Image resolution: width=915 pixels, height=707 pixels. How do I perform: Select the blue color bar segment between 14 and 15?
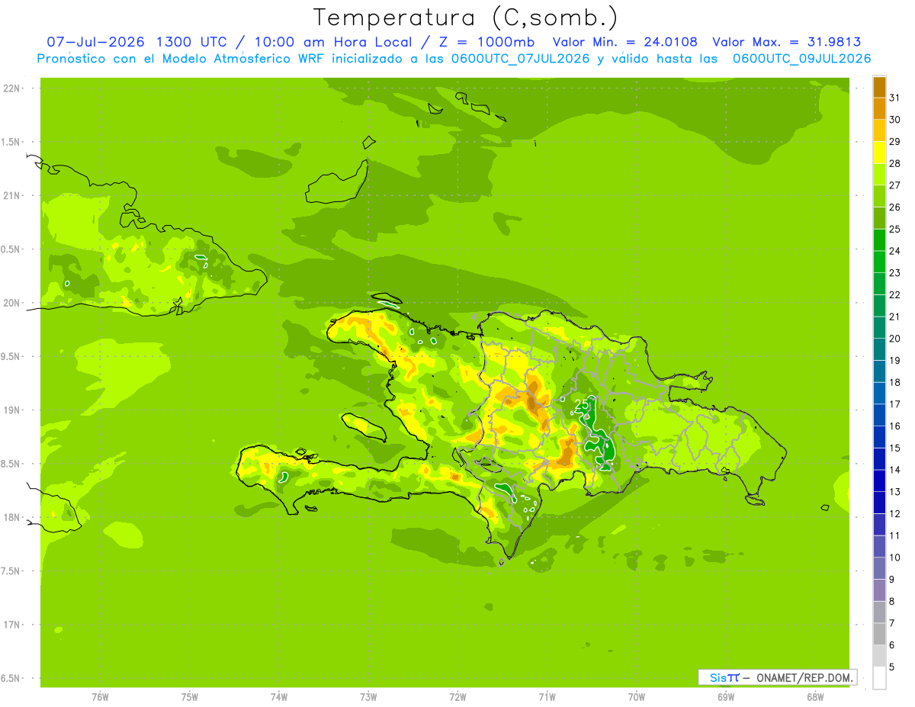[879, 459]
